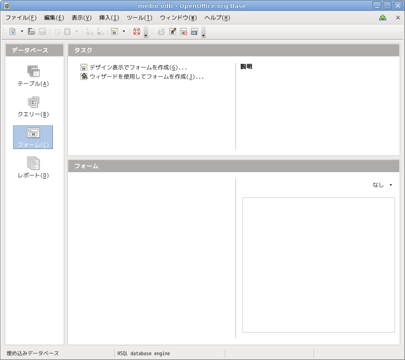Image resolution: width=405 pixels, height=360 pixels.
Task: Click the Help lifebuoy icon
Action: 137,31
